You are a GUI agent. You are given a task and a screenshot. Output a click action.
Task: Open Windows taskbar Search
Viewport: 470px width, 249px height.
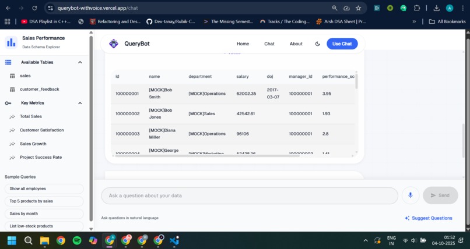click(28, 240)
